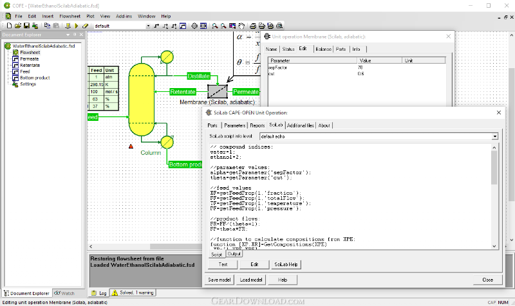Open the 'default' combo box in toolbar
Image resolution: width=515 pixels, height=306 pixels.
click(x=148, y=26)
